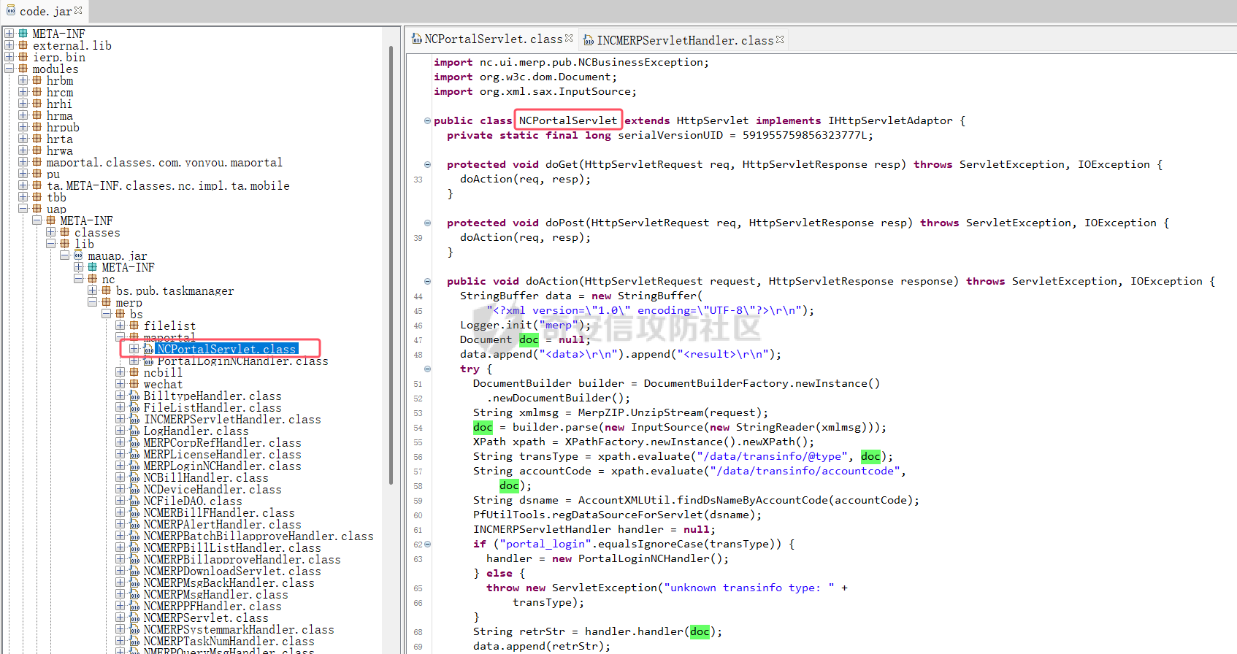Click the hrta package icon
Image resolution: width=1237 pixels, height=654 pixels.
coord(37,139)
